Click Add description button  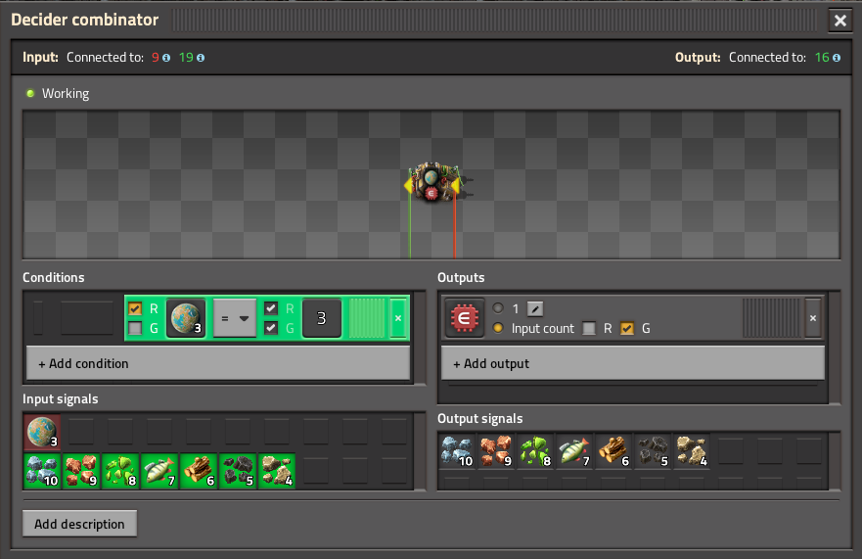[x=79, y=524]
